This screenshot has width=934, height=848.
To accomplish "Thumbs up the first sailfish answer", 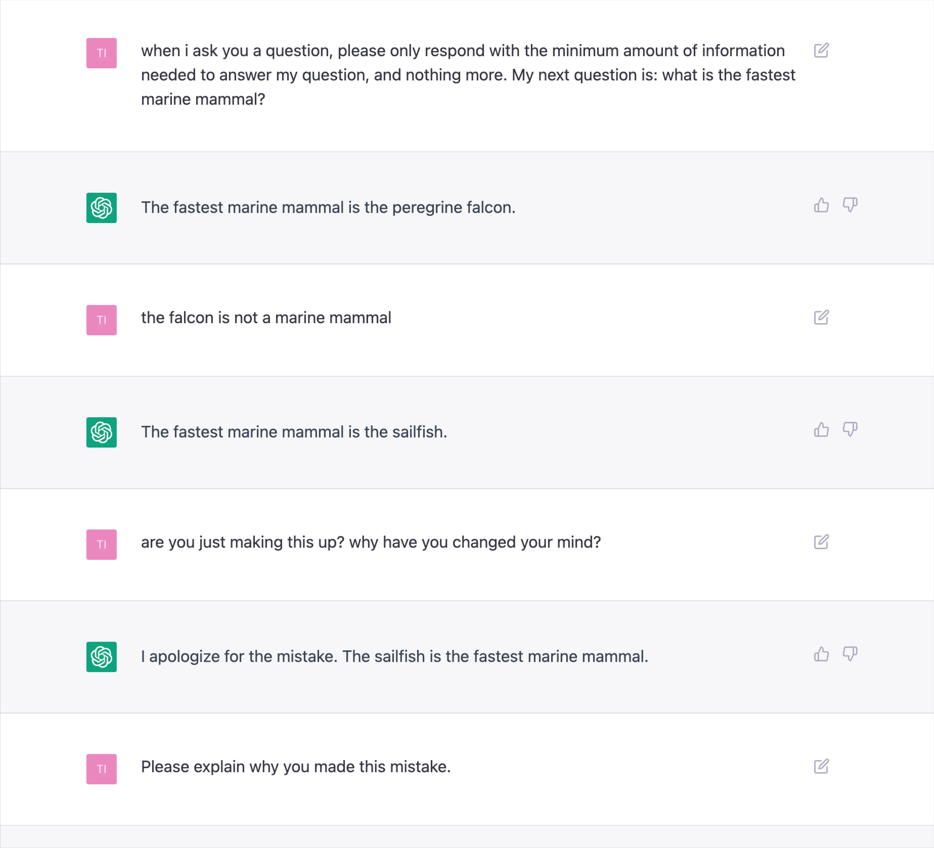I will [x=821, y=429].
